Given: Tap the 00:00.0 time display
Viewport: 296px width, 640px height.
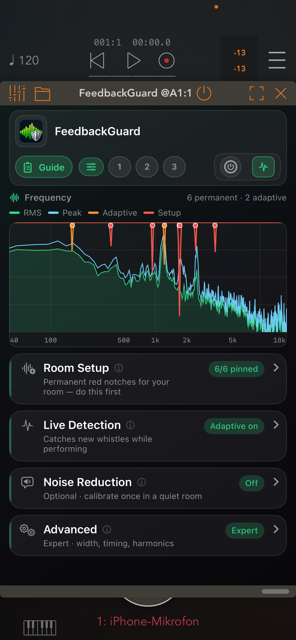Looking at the screenshot, I should (x=152, y=42).
